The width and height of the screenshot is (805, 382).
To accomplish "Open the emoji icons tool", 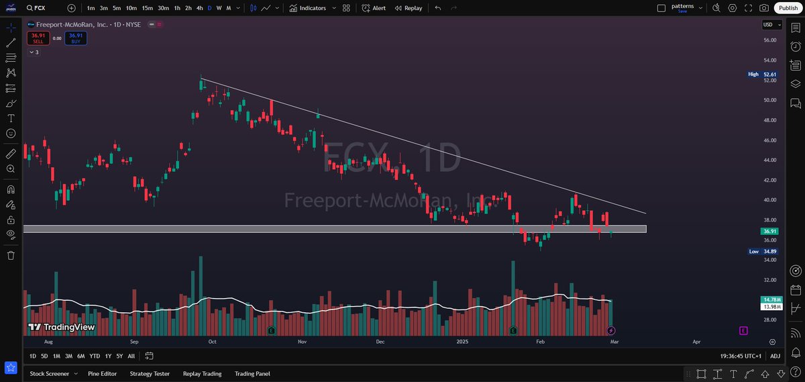I will (x=11, y=133).
